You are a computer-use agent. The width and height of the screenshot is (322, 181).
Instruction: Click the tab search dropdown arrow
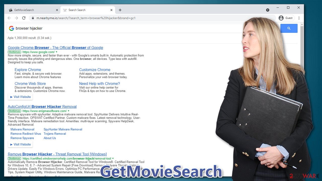[268, 10]
